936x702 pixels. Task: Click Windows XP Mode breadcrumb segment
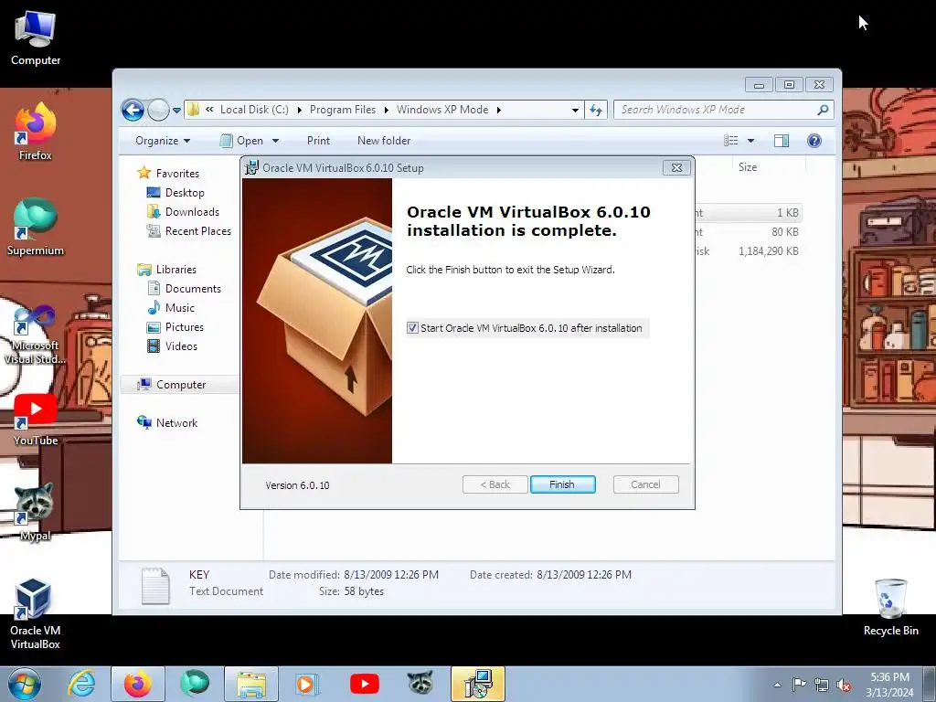tap(442, 110)
